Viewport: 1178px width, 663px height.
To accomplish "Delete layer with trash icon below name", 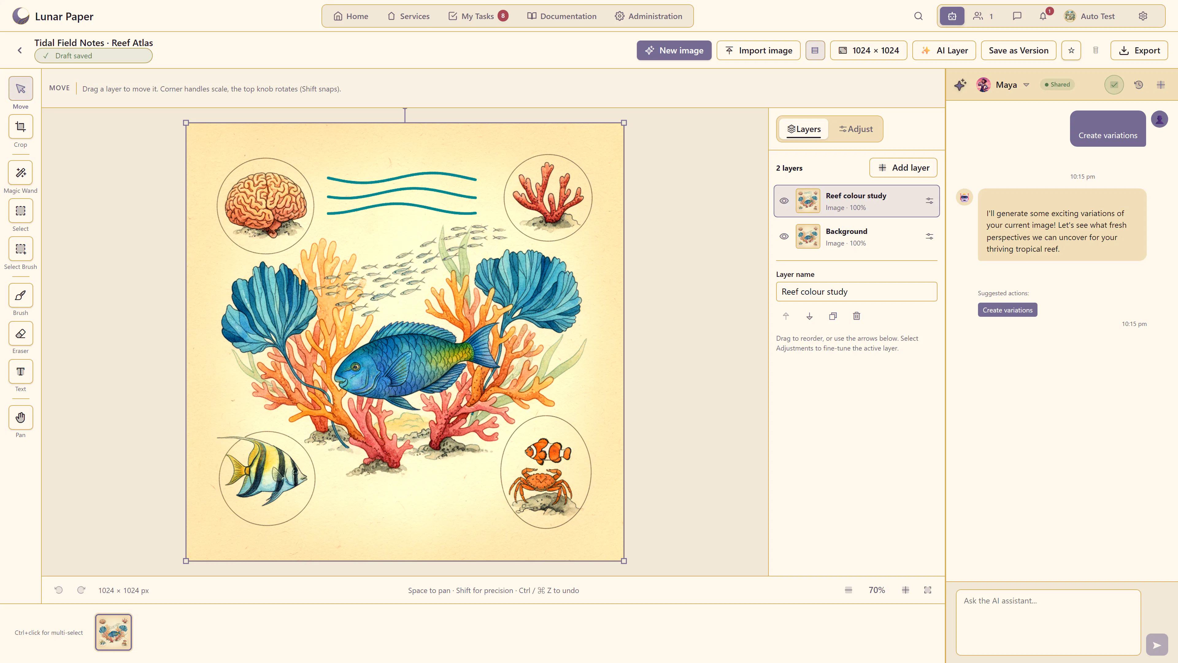I will point(857,316).
